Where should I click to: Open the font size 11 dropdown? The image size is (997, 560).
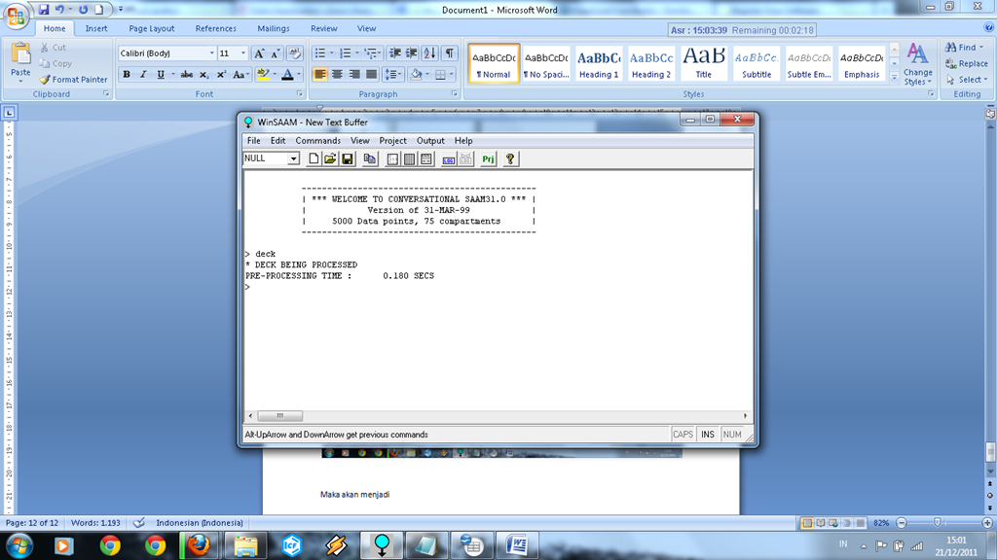pos(242,53)
